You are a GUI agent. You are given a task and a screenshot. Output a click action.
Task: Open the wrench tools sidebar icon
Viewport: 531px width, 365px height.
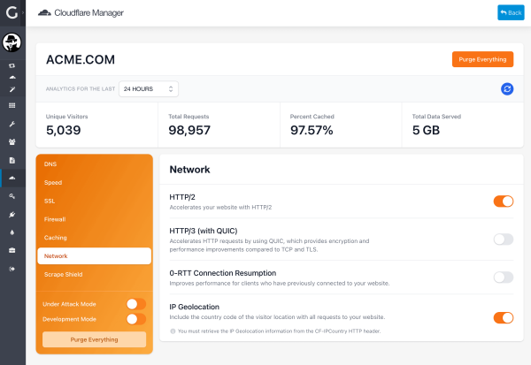[x=12, y=124]
